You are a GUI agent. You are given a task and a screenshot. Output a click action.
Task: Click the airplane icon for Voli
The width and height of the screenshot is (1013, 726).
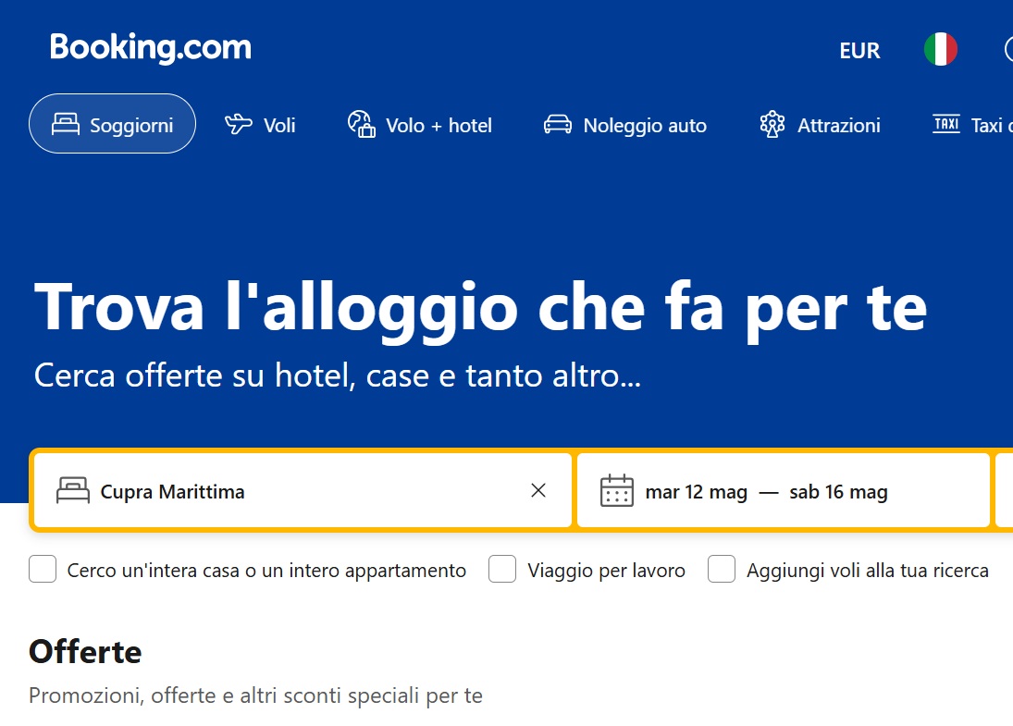(239, 124)
